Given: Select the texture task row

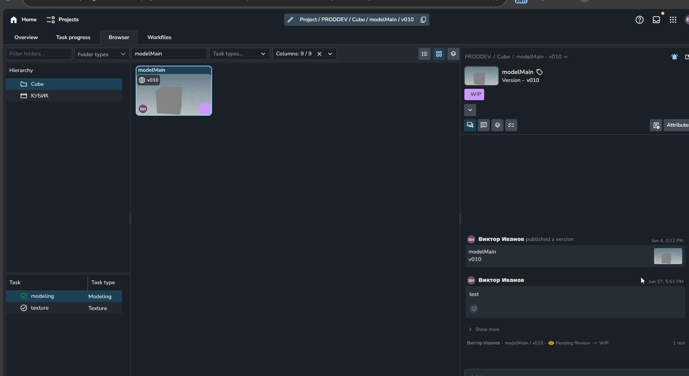Looking at the screenshot, I should point(64,308).
